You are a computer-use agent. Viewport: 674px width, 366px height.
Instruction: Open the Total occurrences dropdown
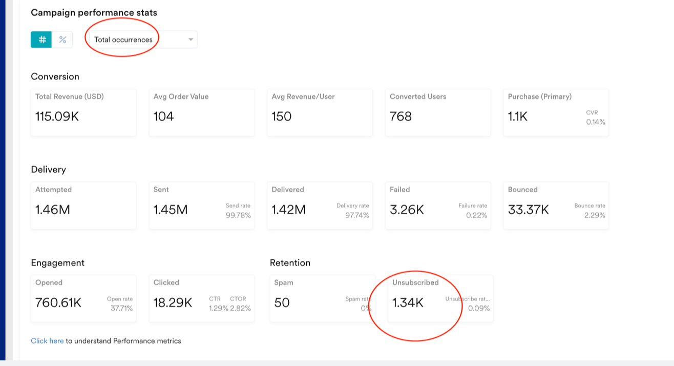pyautogui.click(x=138, y=39)
